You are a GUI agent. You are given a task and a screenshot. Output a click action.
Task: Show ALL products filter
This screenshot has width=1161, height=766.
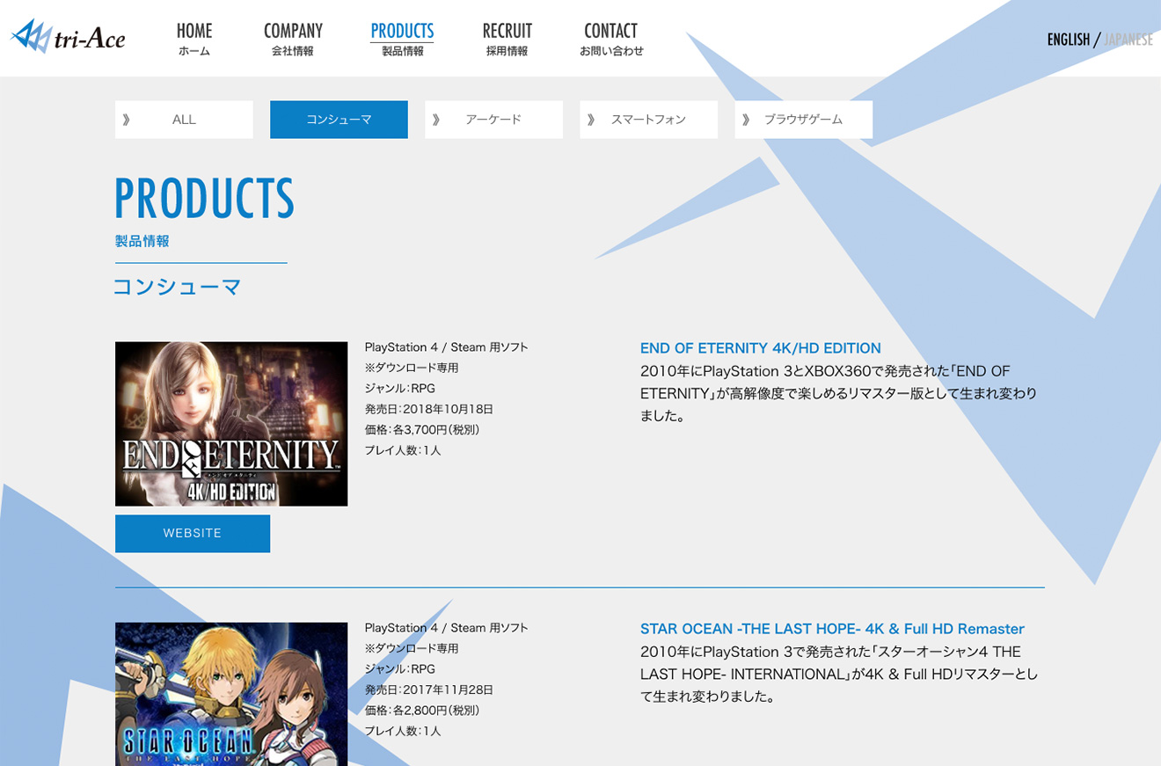coord(184,120)
